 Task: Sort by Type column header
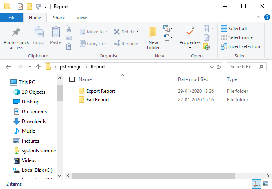pyautogui.click(x=232, y=79)
